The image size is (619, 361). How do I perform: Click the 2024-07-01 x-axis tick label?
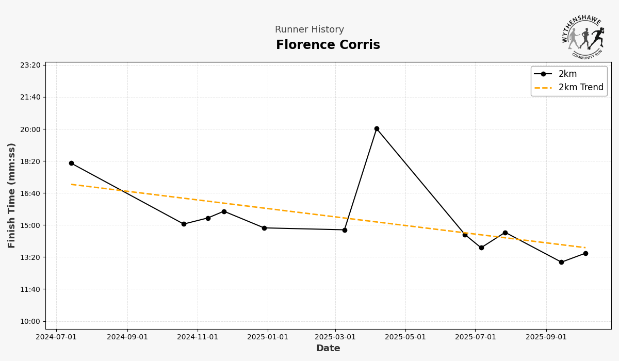(56, 337)
